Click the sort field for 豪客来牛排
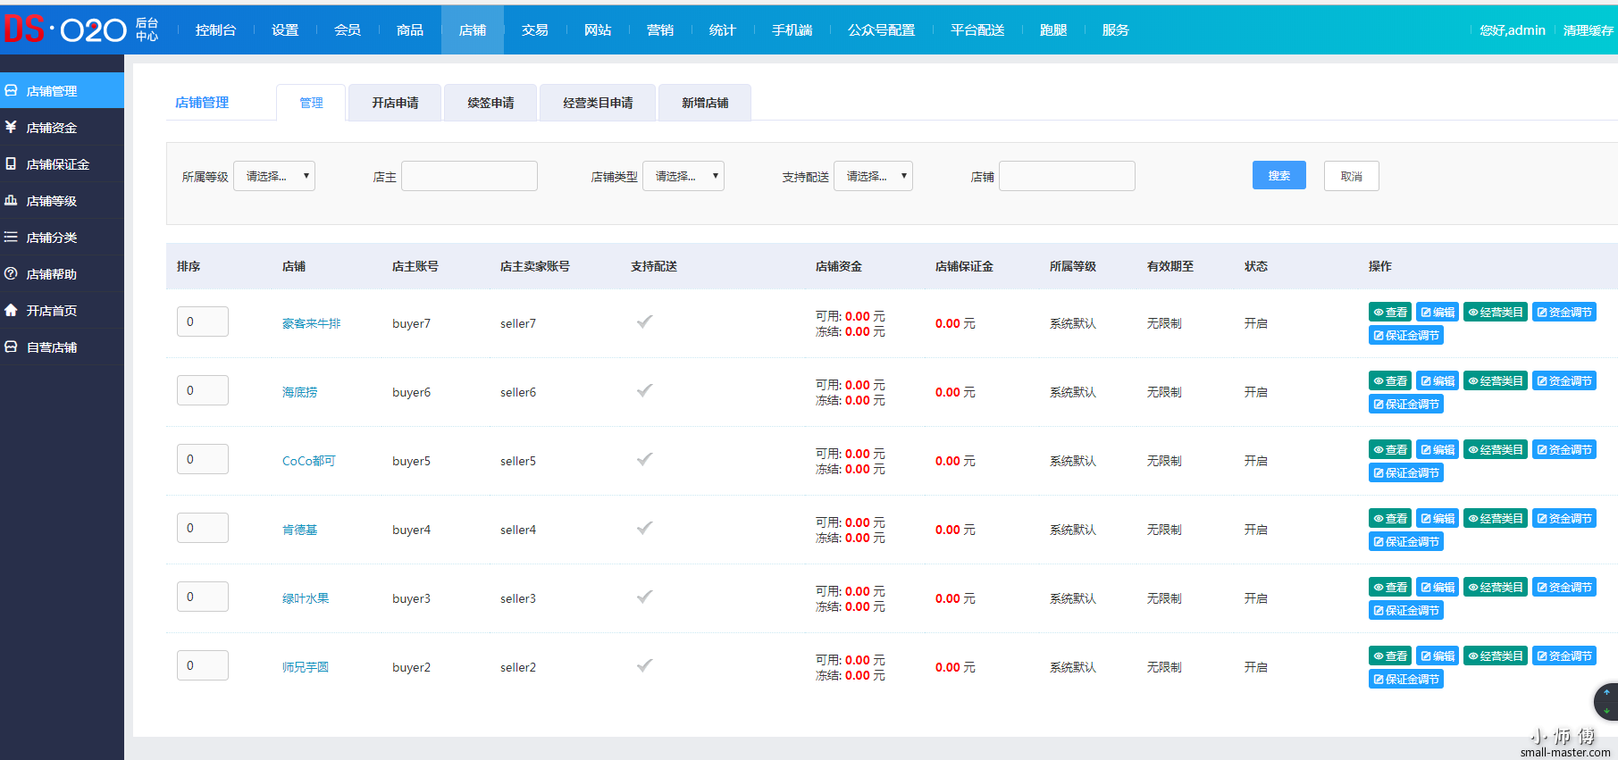Image resolution: width=1618 pixels, height=760 pixels. [x=203, y=322]
